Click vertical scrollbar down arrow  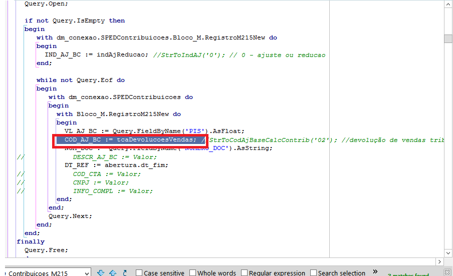click(x=448, y=253)
